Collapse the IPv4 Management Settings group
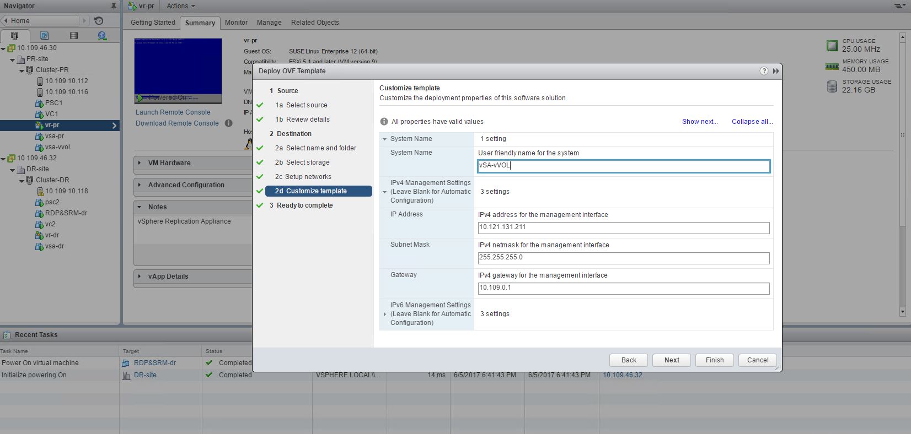The height and width of the screenshot is (434, 911). (x=384, y=192)
